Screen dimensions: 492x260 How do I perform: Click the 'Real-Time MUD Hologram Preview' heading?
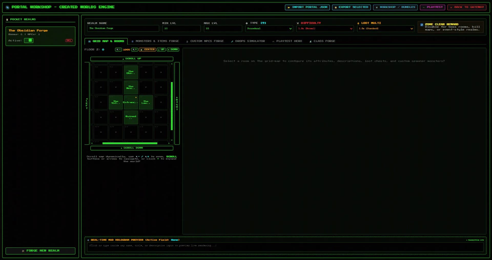[x=135, y=240]
